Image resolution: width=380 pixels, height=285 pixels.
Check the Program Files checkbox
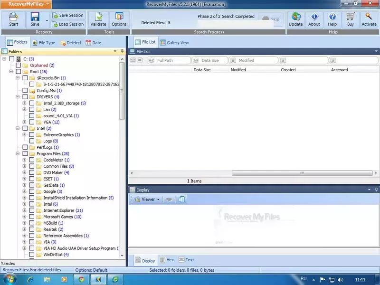tap(25, 153)
